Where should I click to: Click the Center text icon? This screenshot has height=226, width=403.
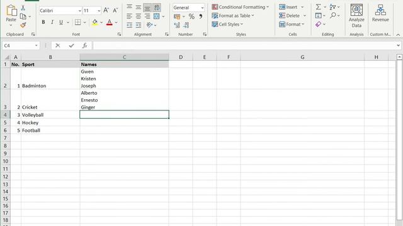click(139, 16)
